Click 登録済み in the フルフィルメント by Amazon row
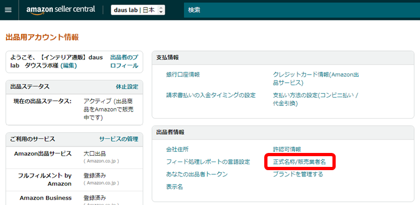Screen dimensions: 420x205 (x=95, y=176)
